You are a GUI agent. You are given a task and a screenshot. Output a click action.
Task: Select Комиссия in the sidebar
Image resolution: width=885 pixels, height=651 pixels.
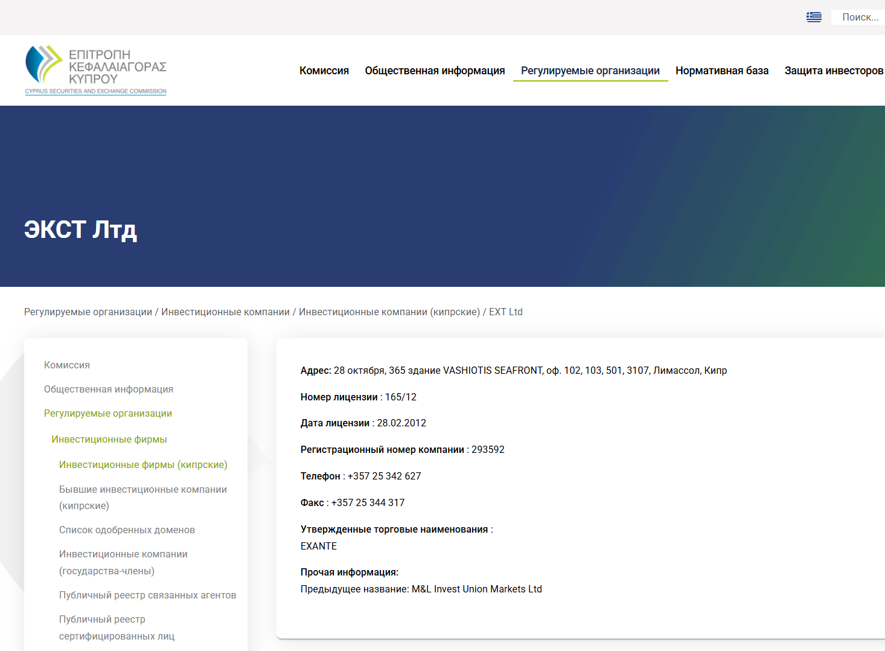67,365
